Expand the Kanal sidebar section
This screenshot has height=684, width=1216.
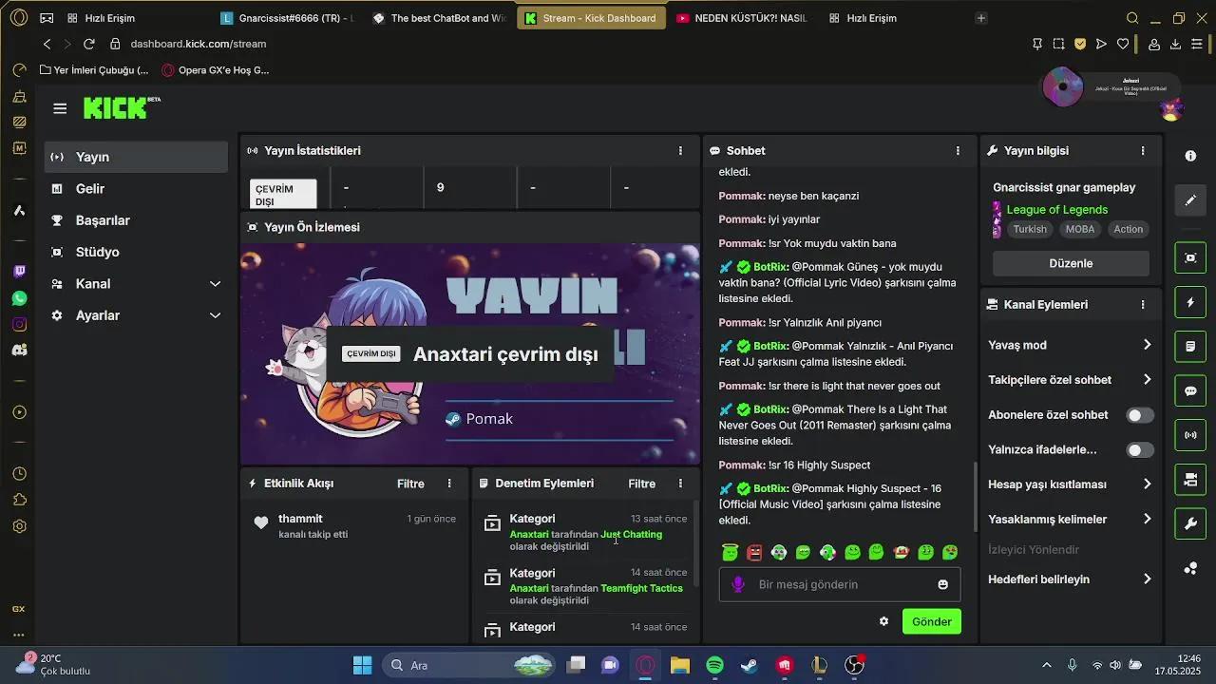[x=136, y=284]
